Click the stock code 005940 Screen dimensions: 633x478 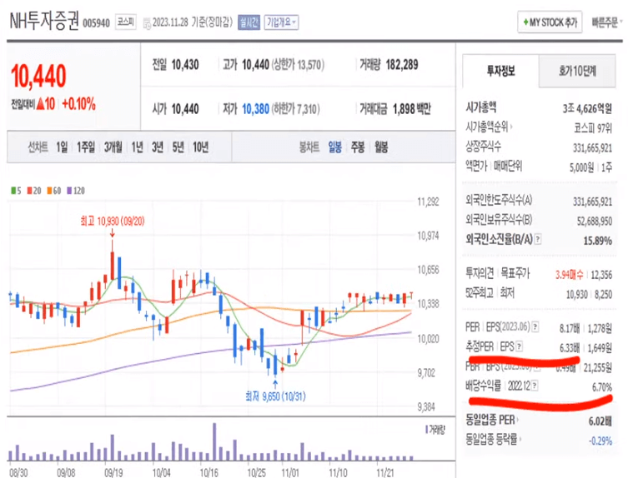click(96, 23)
